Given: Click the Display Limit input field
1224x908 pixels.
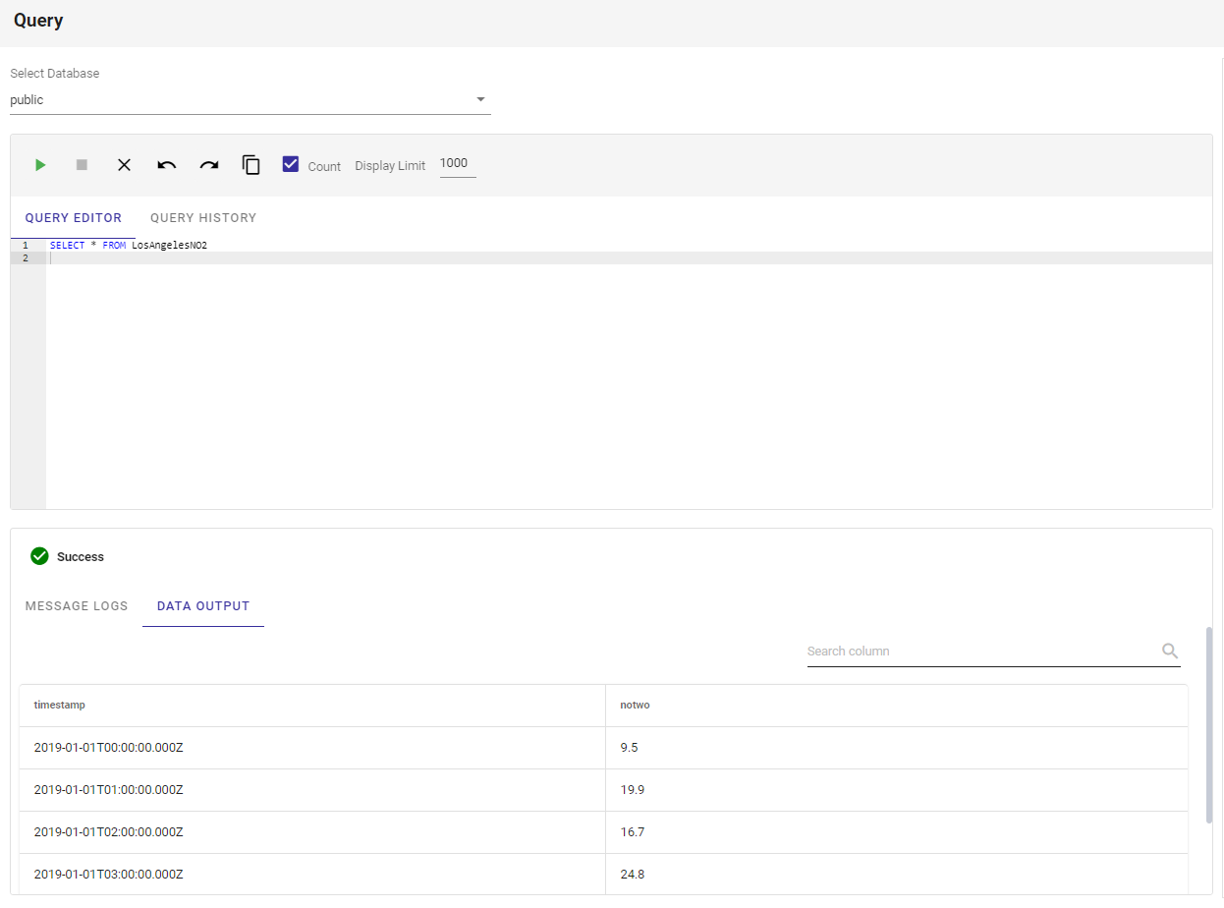Looking at the screenshot, I should 457,164.
